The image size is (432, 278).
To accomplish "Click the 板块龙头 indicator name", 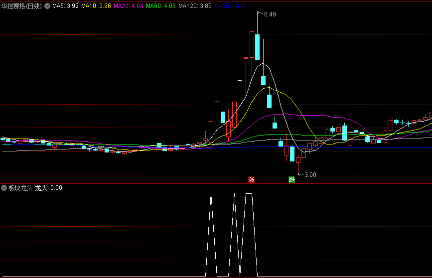I will click(20, 188).
